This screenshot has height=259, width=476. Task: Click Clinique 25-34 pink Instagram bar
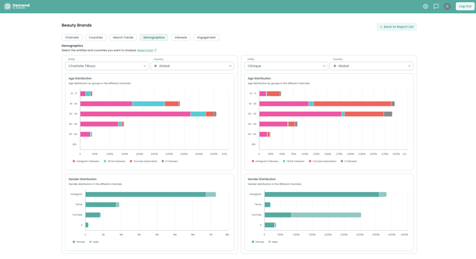(x=300, y=114)
